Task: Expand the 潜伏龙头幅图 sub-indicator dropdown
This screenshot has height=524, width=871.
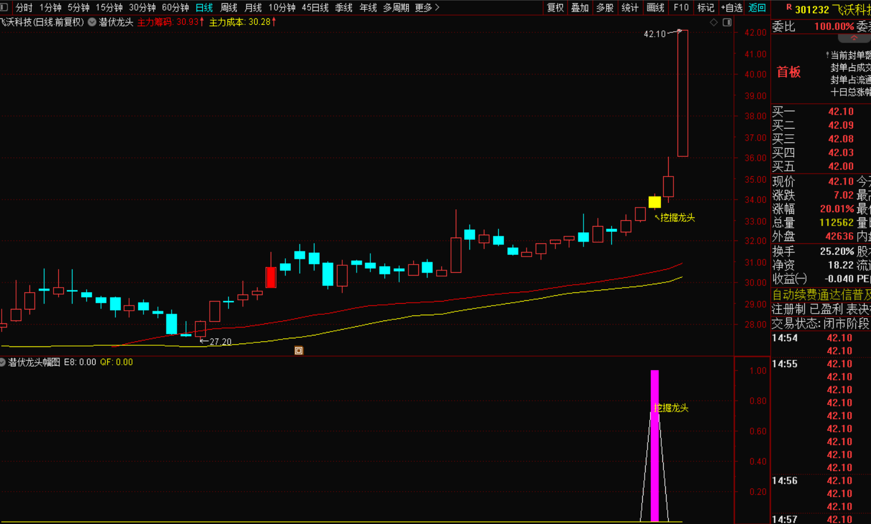Action: 3,362
